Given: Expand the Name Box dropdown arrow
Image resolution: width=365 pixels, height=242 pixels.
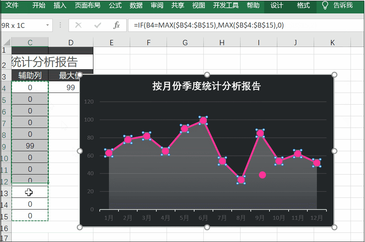Looking at the screenshot, I should click(x=47, y=25).
